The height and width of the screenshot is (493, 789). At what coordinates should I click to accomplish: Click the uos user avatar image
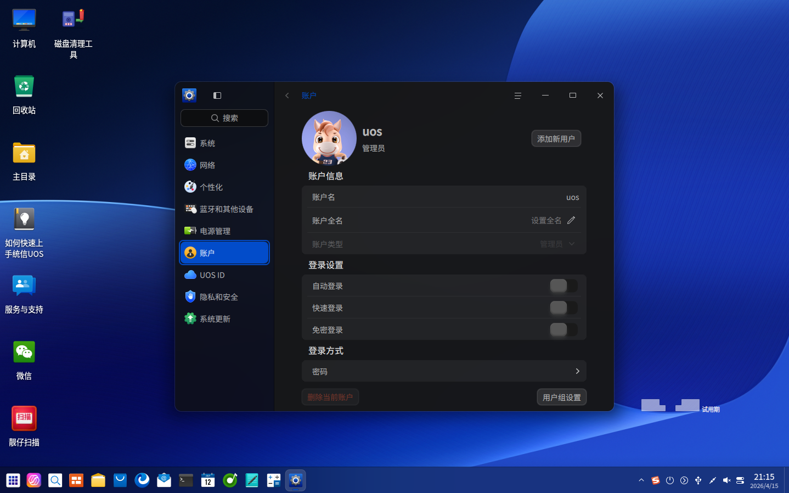tap(329, 138)
